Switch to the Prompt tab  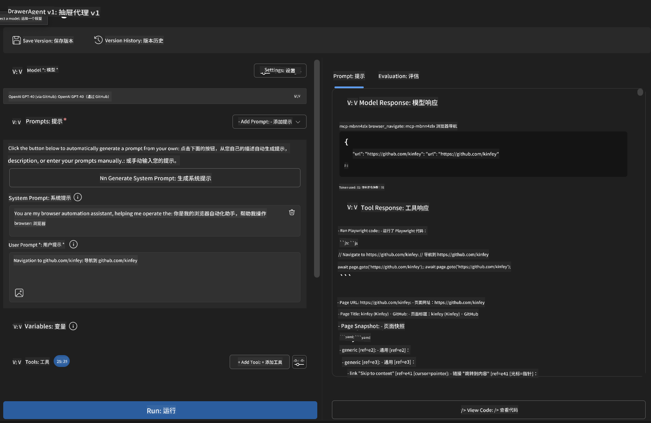pyautogui.click(x=349, y=76)
